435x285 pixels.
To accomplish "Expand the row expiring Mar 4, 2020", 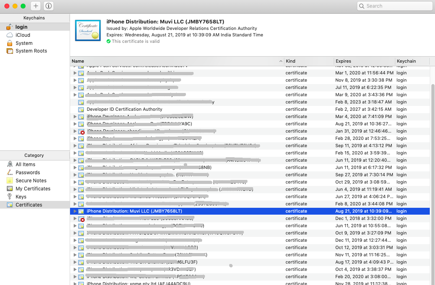I will [x=75, y=116].
